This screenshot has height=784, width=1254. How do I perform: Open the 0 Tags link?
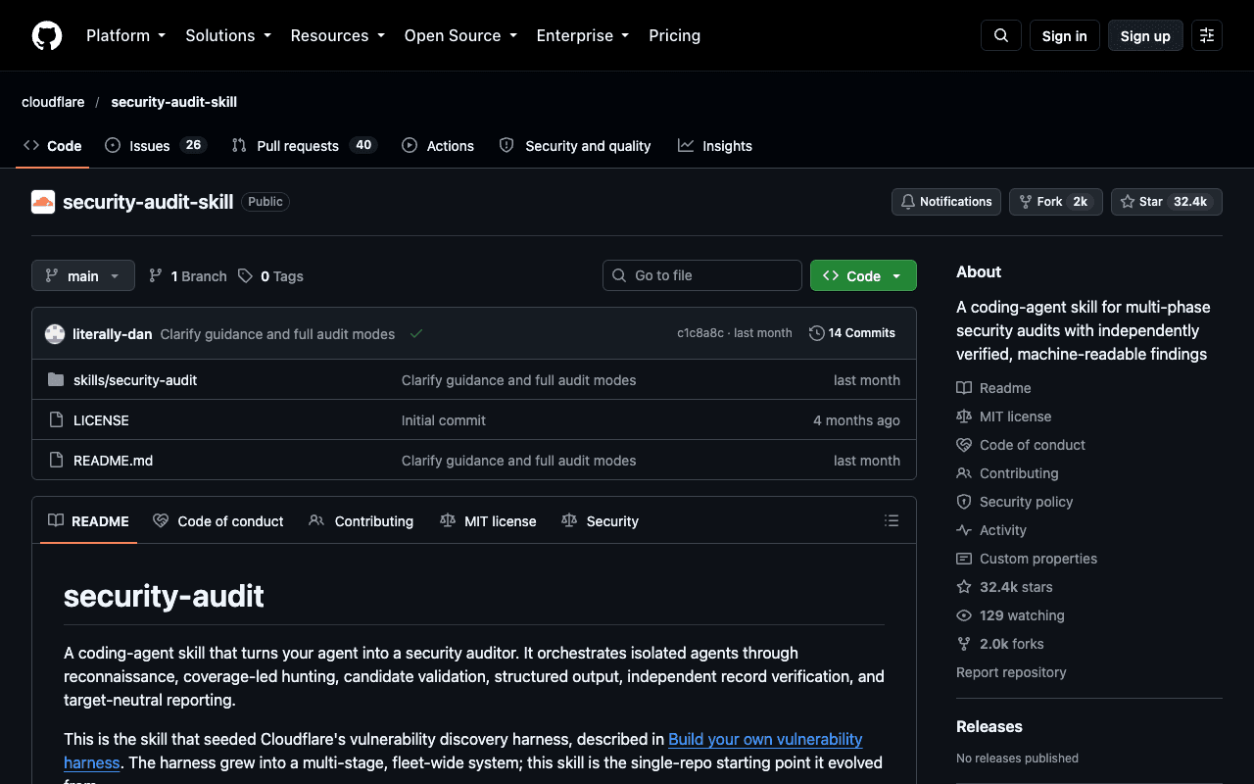coord(270,276)
